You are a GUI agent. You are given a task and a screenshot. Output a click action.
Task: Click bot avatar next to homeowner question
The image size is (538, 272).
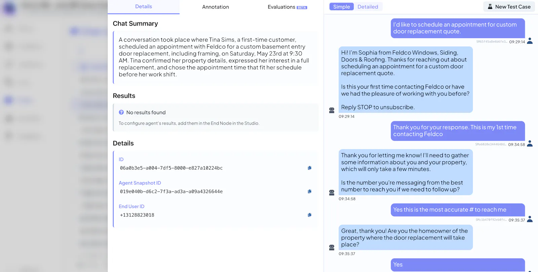332,247
